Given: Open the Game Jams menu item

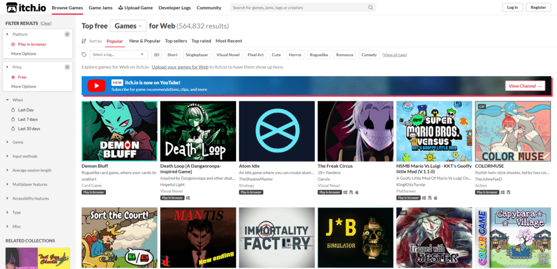Looking at the screenshot, I should point(101,8).
